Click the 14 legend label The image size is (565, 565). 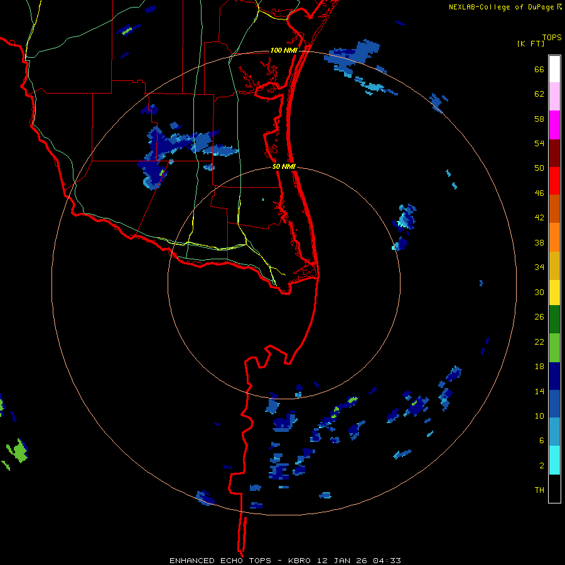[x=539, y=391]
